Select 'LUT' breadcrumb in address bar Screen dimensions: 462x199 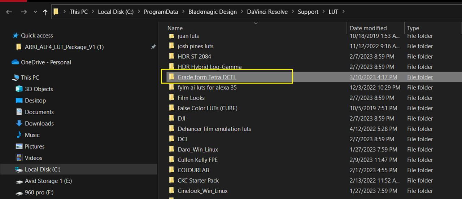[x=334, y=12]
